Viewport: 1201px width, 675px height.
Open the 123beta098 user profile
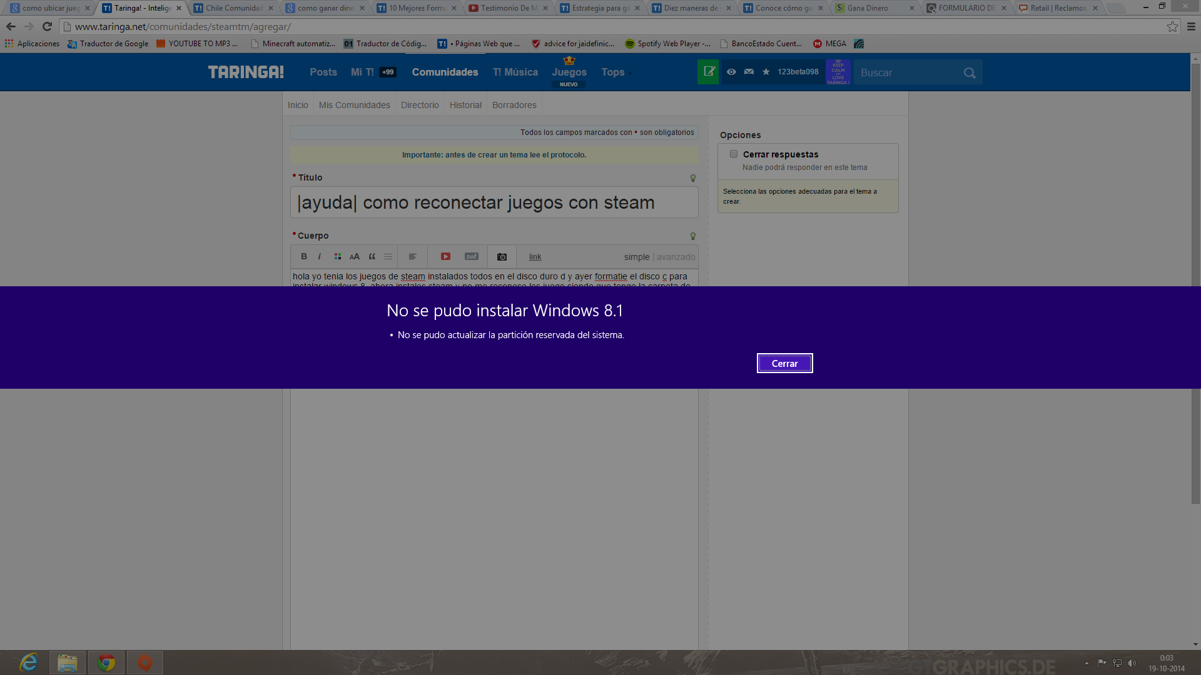coord(798,72)
